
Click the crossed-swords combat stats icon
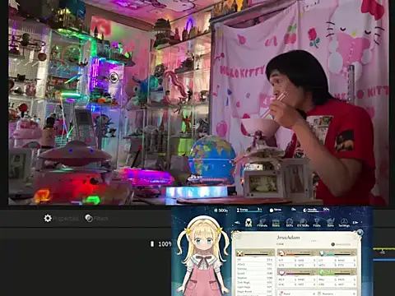(x=240, y=253)
